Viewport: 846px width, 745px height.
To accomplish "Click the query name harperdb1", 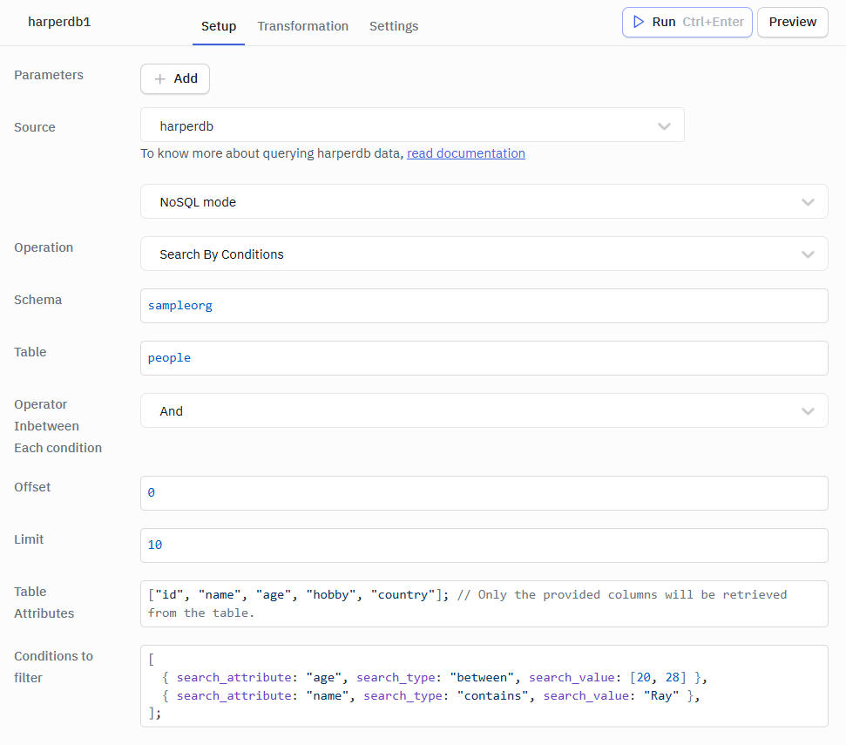I will pos(59,22).
